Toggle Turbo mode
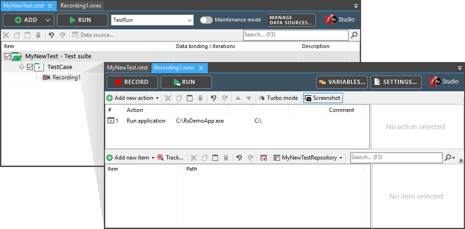Screen dimensions: 465x229 coord(278,98)
